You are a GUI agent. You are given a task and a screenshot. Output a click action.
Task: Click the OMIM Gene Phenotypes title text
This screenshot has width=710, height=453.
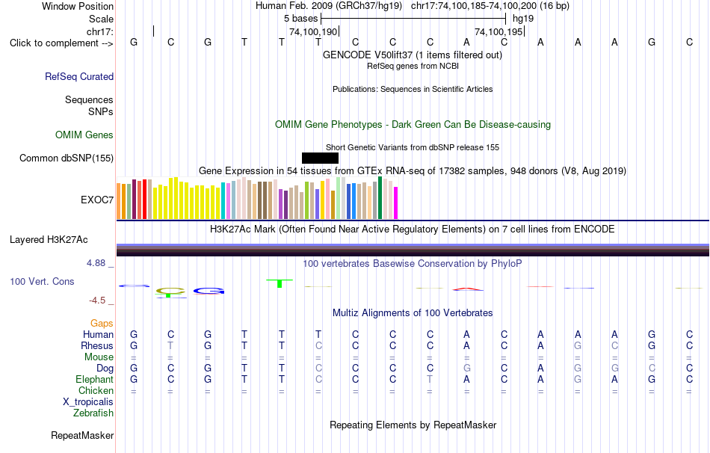(413, 125)
